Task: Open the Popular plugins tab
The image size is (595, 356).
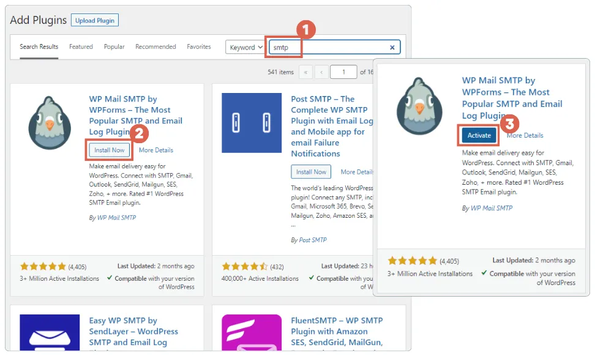Action: [x=113, y=46]
